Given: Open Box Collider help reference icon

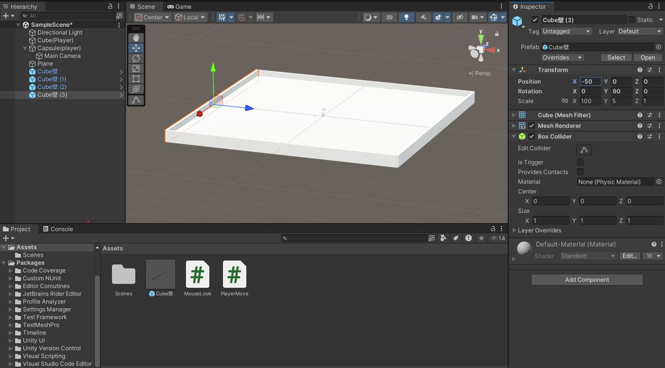Looking at the screenshot, I should (640, 137).
